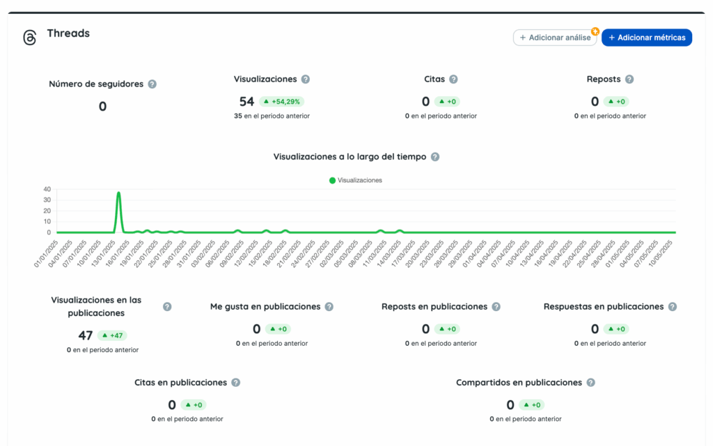The height and width of the screenshot is (446, 713).
Task: Click the Threads logo icon
Action: (29, 38)
